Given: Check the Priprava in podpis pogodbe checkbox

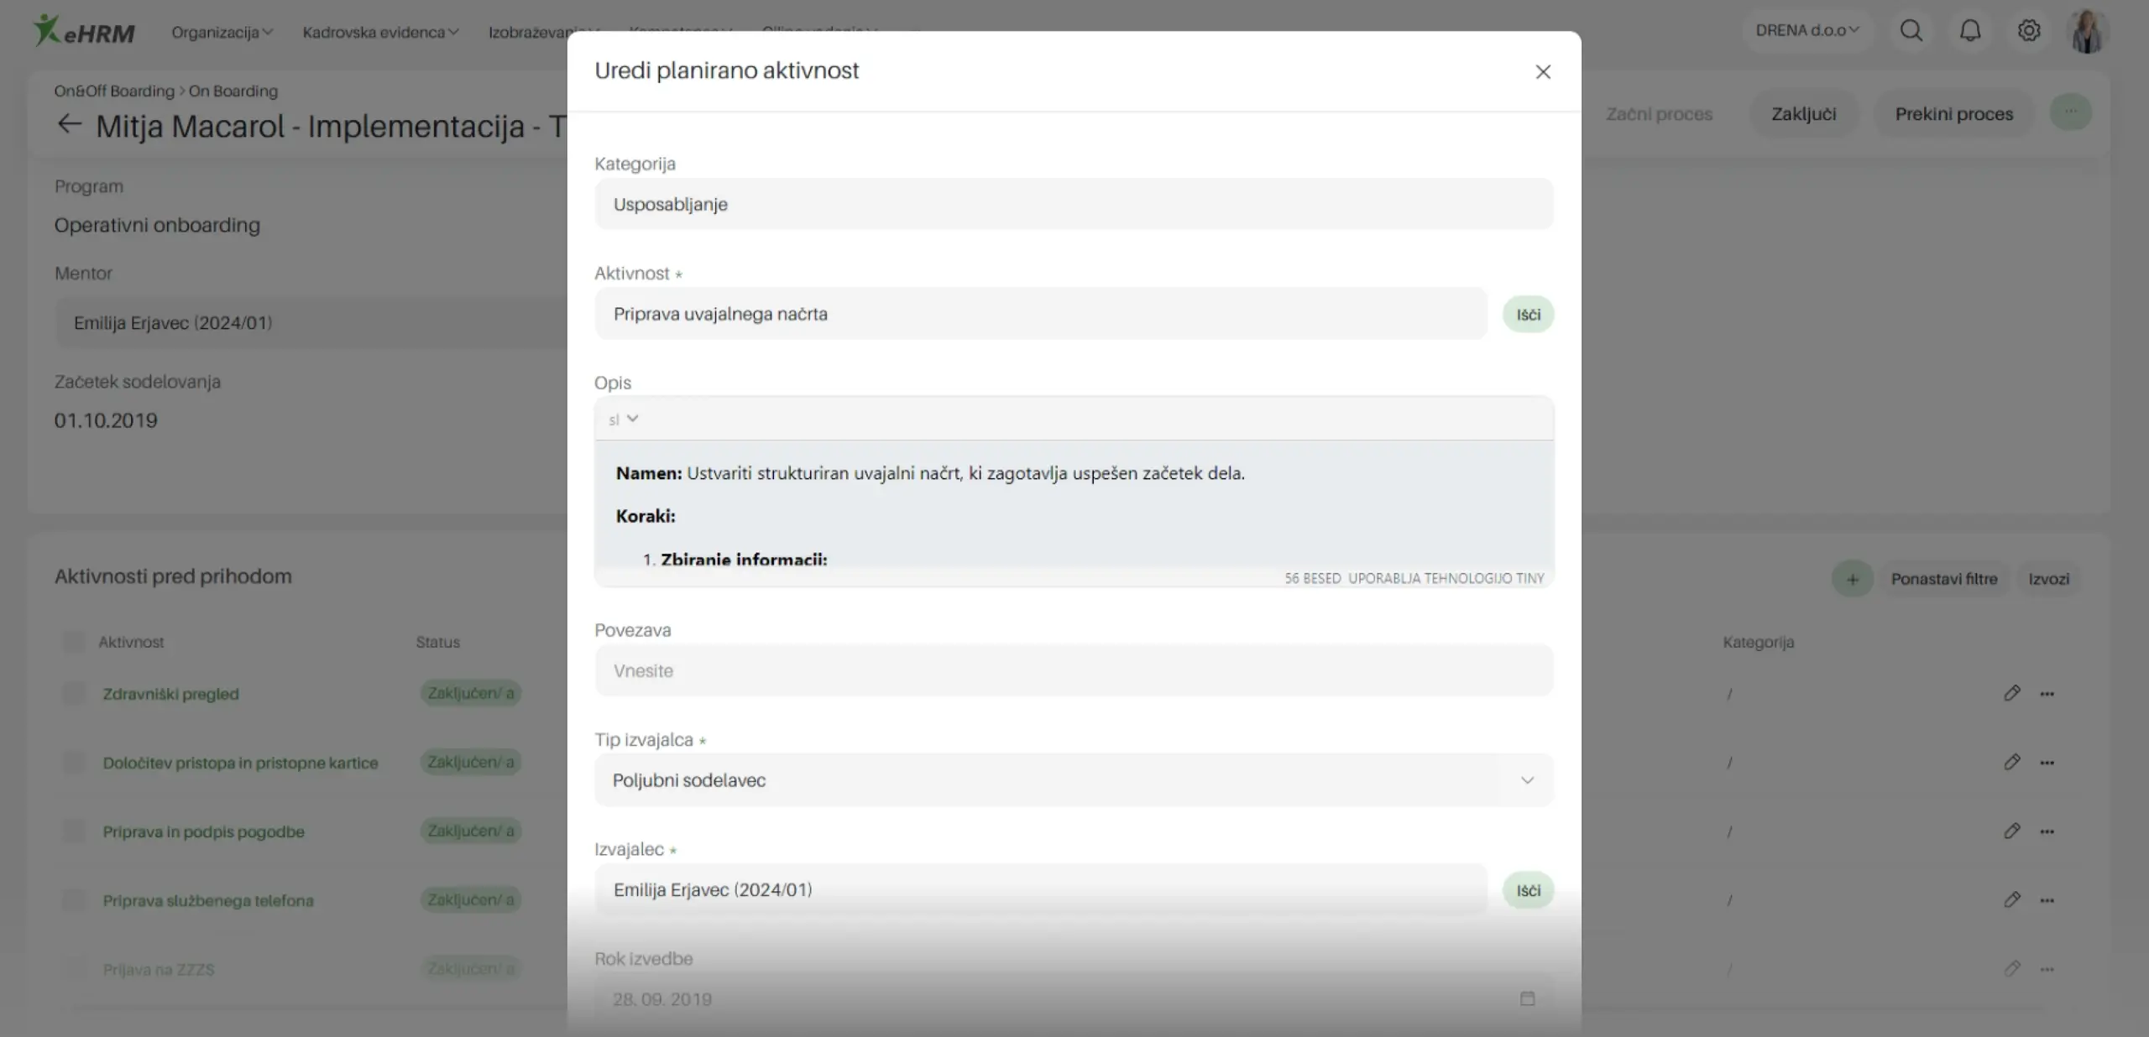Looking at the screenshot, I should click(x=74, y=831).
